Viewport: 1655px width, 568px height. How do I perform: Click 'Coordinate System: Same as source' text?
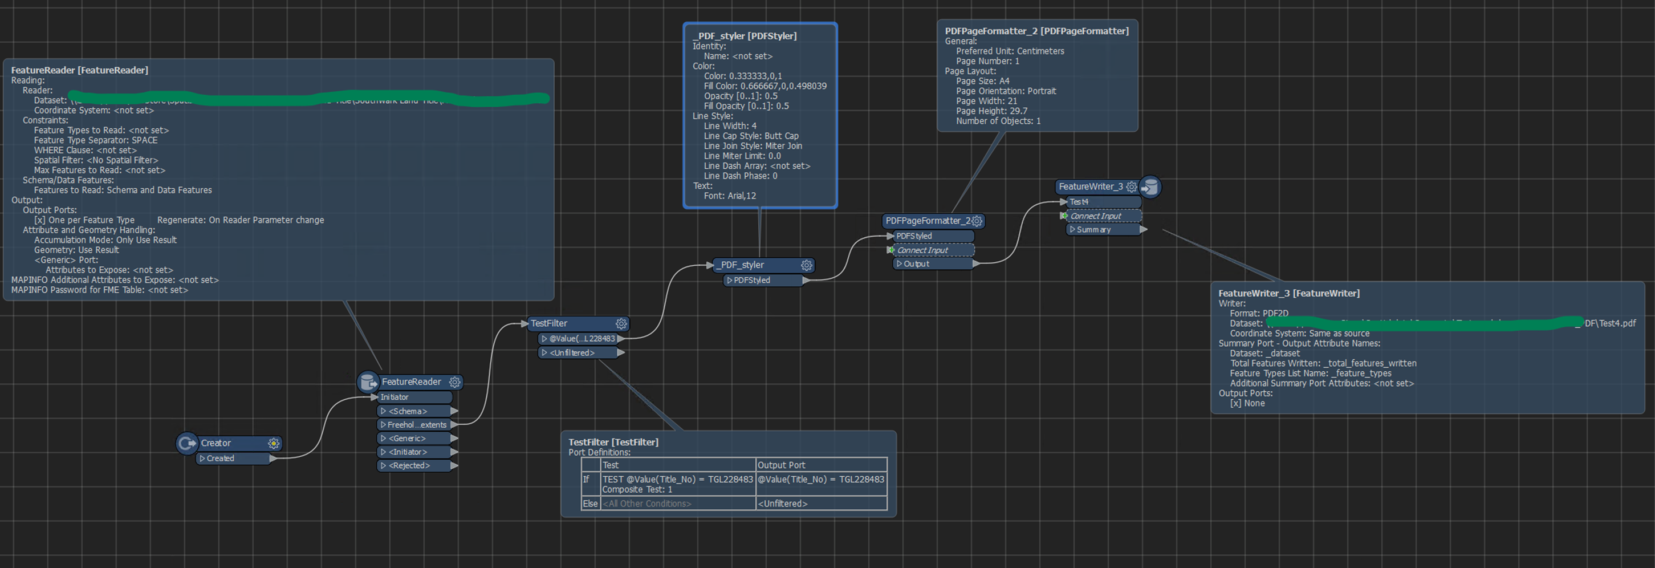1300,334
